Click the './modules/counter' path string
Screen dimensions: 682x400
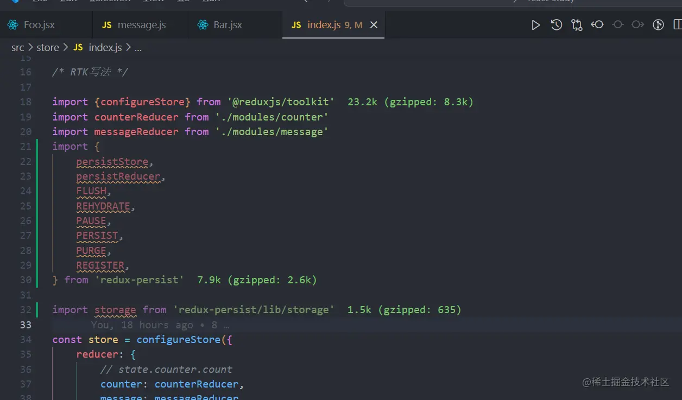pos(272,117)
